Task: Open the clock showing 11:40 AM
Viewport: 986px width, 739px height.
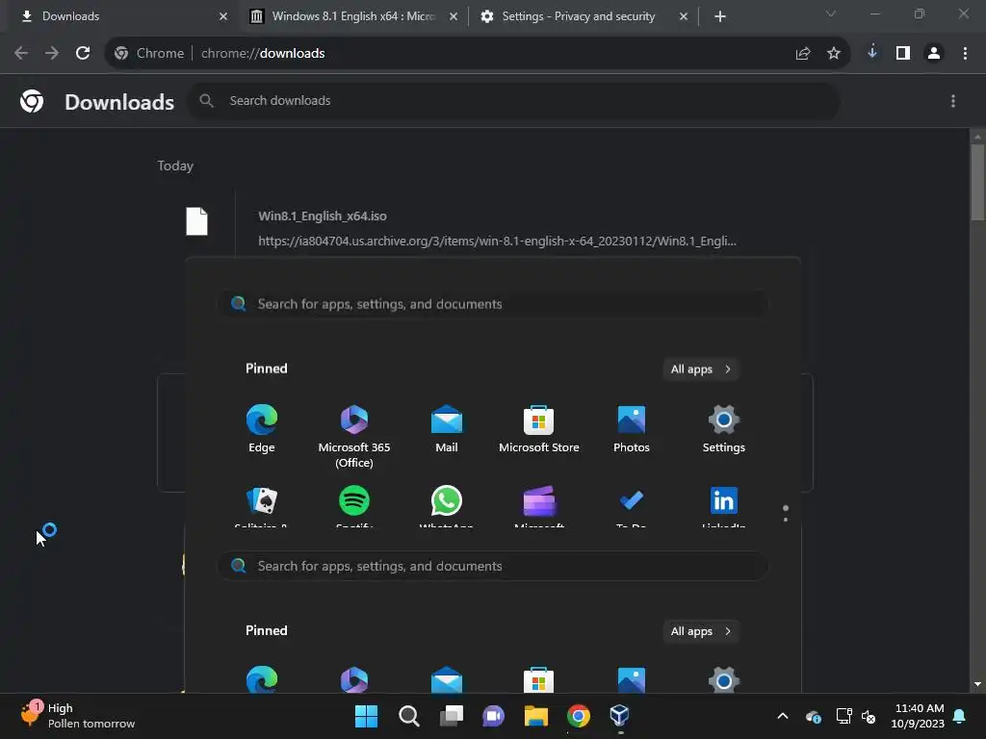Action: 918,716
